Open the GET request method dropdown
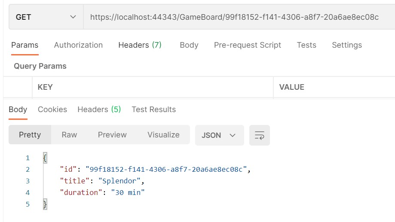Viewport: 395px width, 222px height. pyautogui.click(x=46, y=17)
